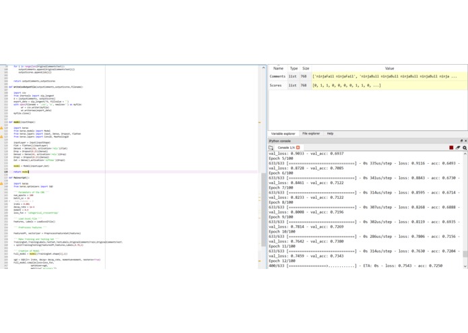
Task: Switch to the Variable explorer tab
Action: point(283,133)
